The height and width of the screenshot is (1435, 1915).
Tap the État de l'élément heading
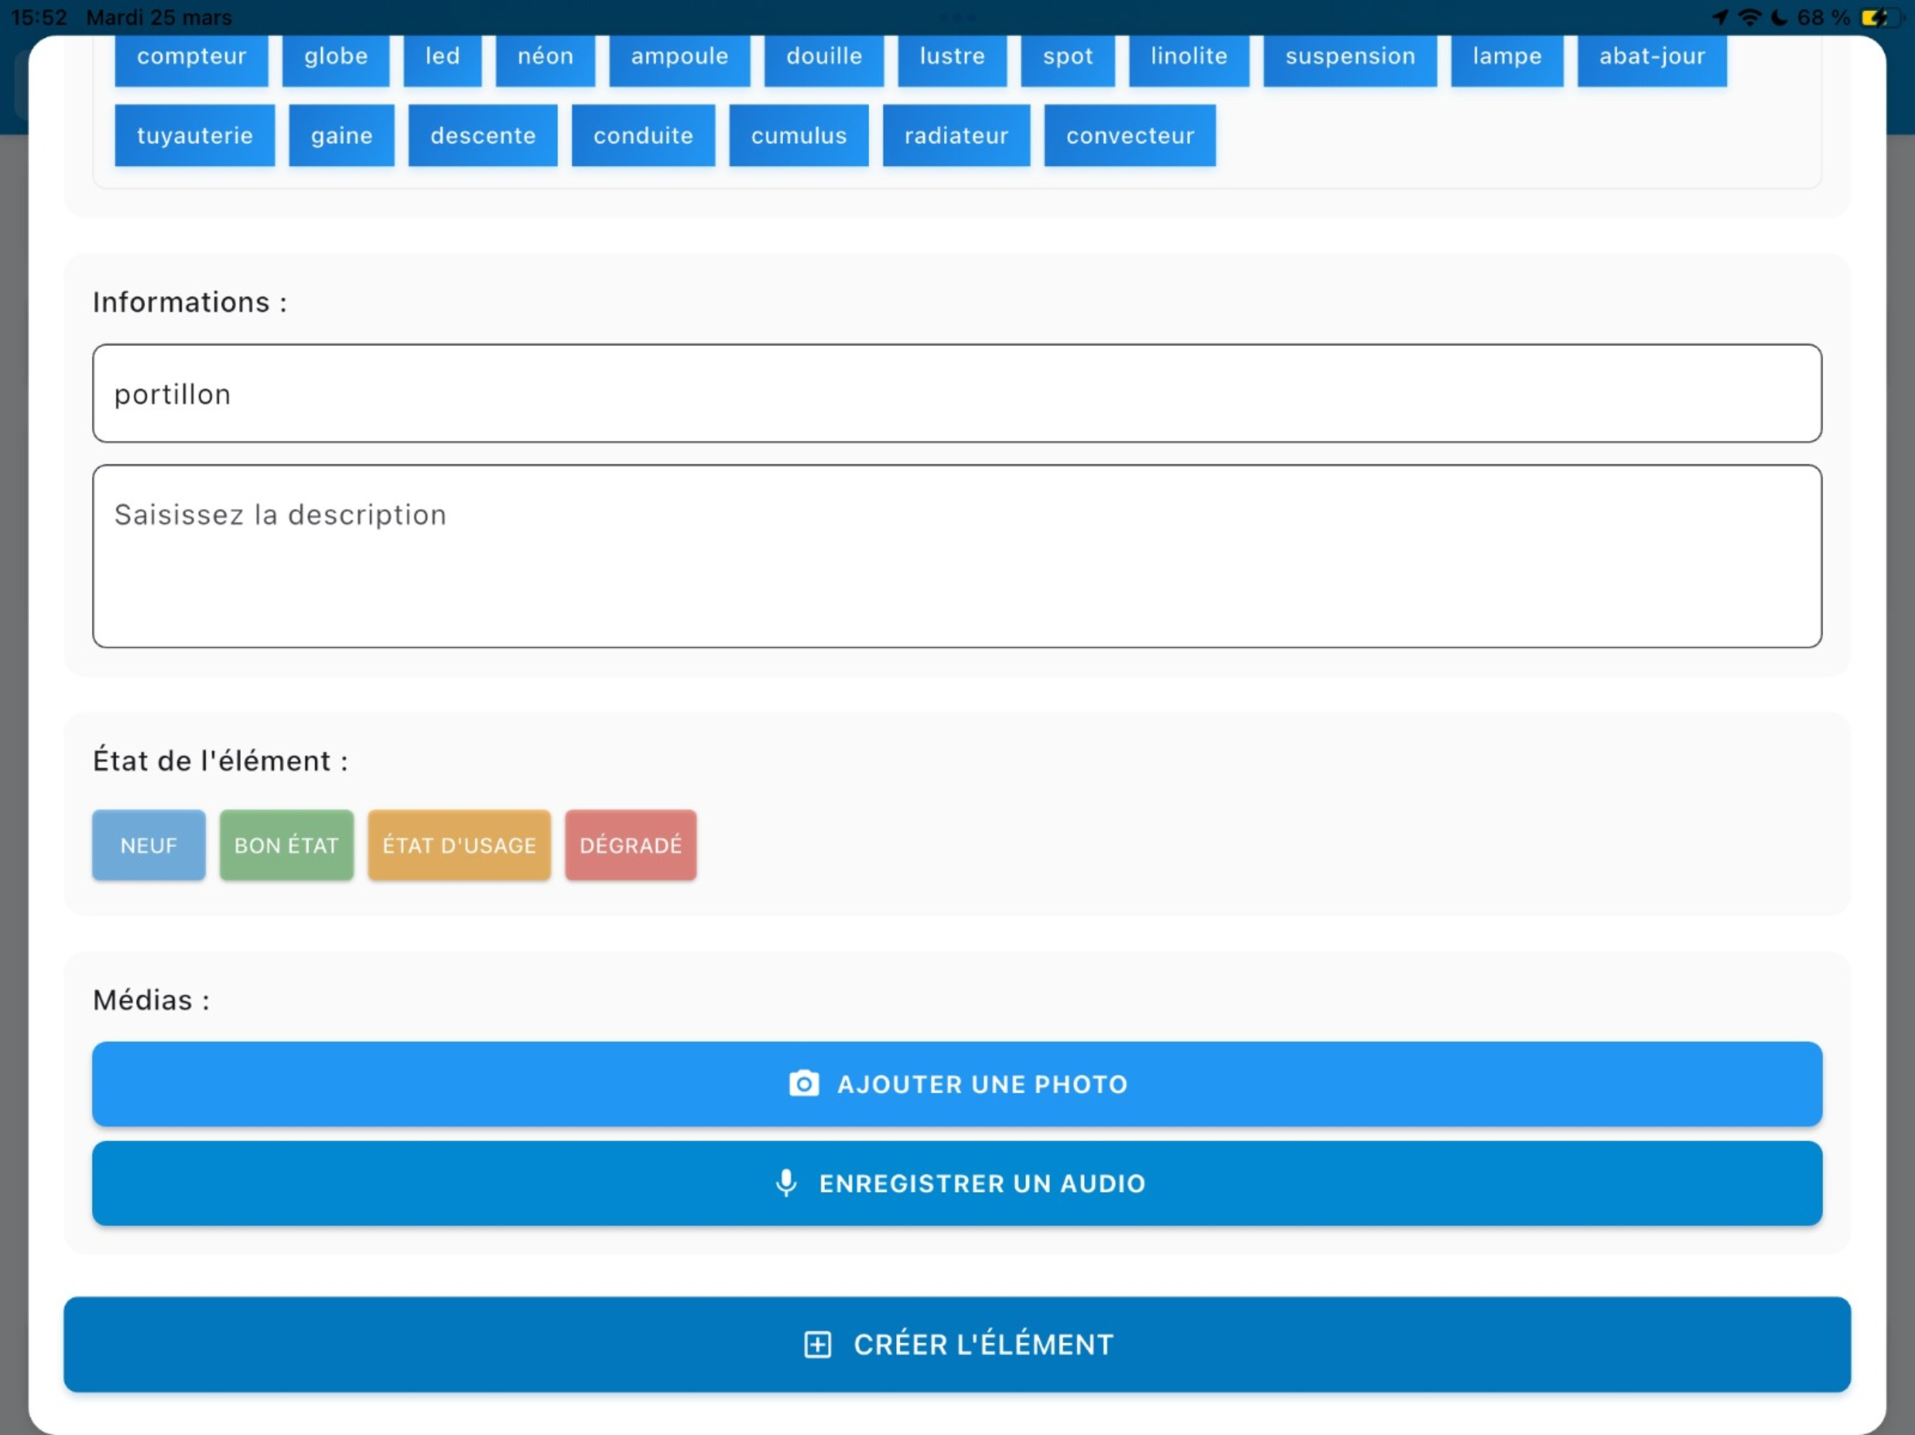coord(221,761)
